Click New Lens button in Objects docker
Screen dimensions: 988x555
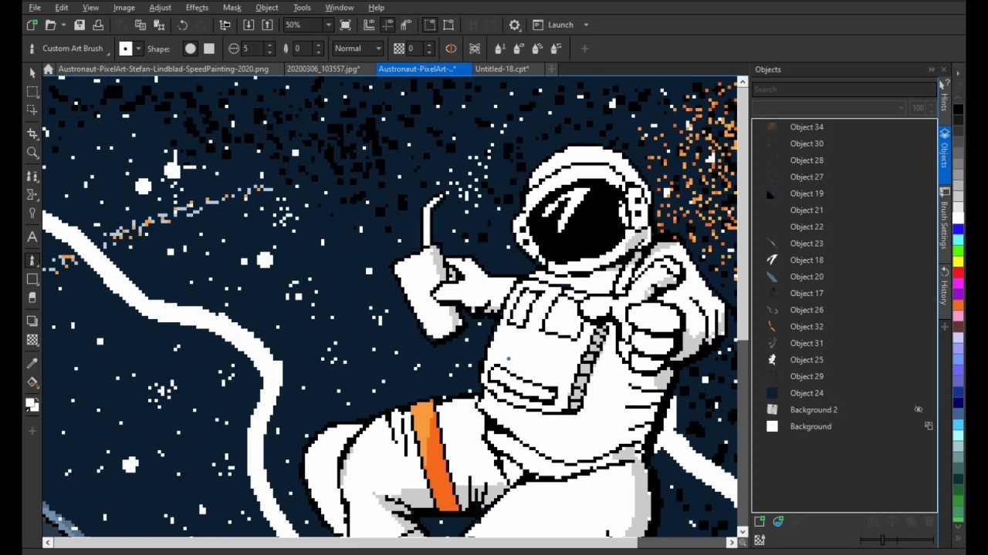[x=778, y=522]
